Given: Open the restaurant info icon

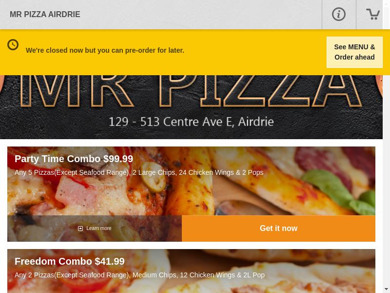Looking at the screenshot, I should (339, 14).
